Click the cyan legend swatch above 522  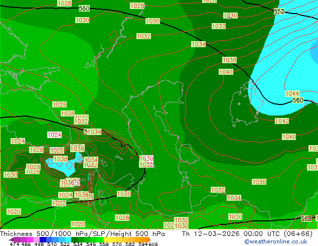pos(68,239)
